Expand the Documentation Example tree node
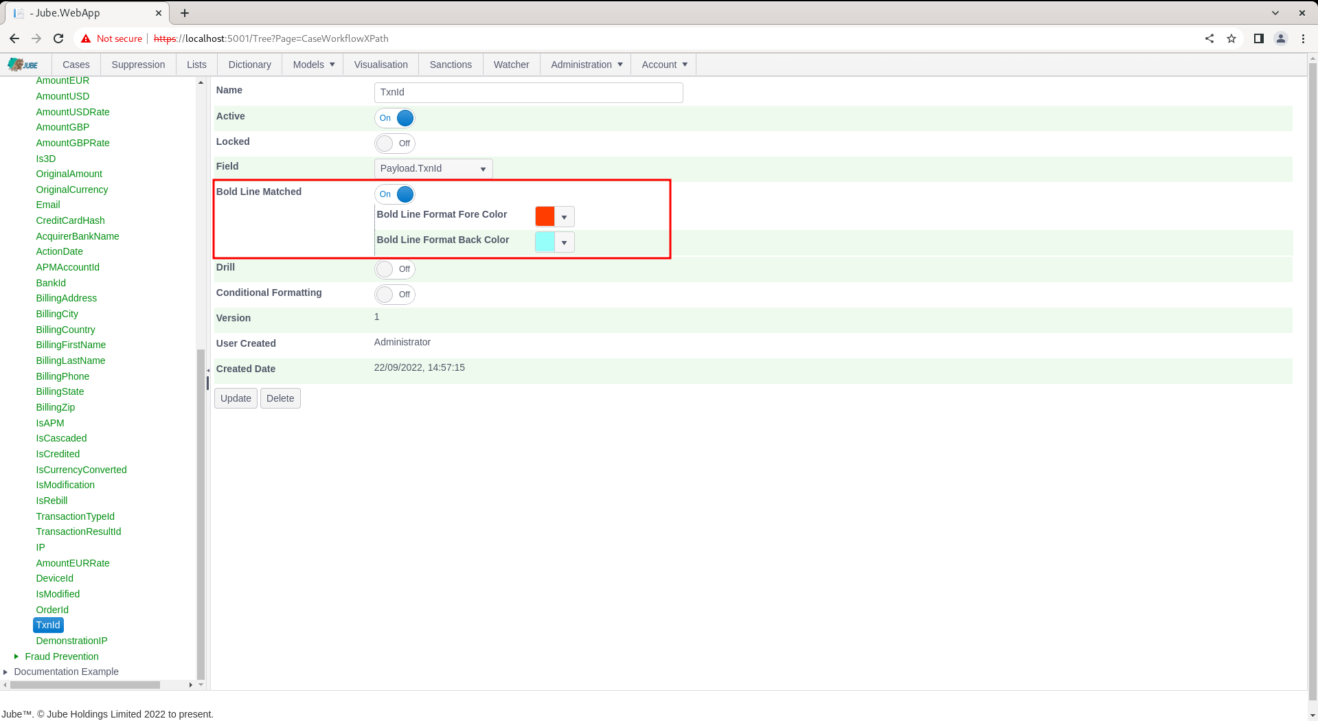The height and width of the screenshot is (721, 1318). [5, 672]
